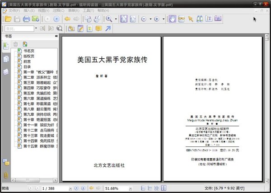Open the 视图(V) menu

click(43, 10)
